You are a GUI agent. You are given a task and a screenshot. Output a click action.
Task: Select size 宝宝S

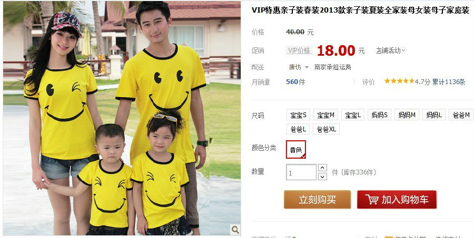point(298,115)
